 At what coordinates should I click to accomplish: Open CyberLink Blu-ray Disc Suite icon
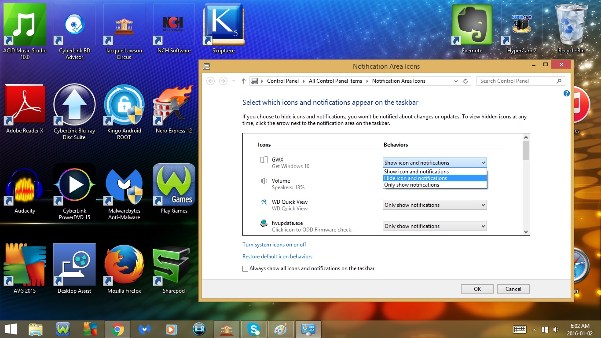[x=74, y=112]
